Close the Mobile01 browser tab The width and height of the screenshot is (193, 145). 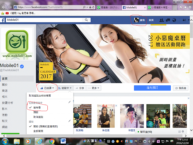145,8
